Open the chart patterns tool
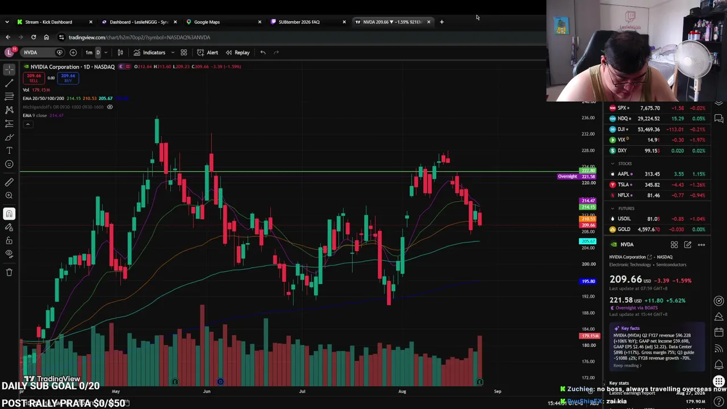Image resolution: width=727 pixels, height=409 pixels. click(x=9, y=110)
